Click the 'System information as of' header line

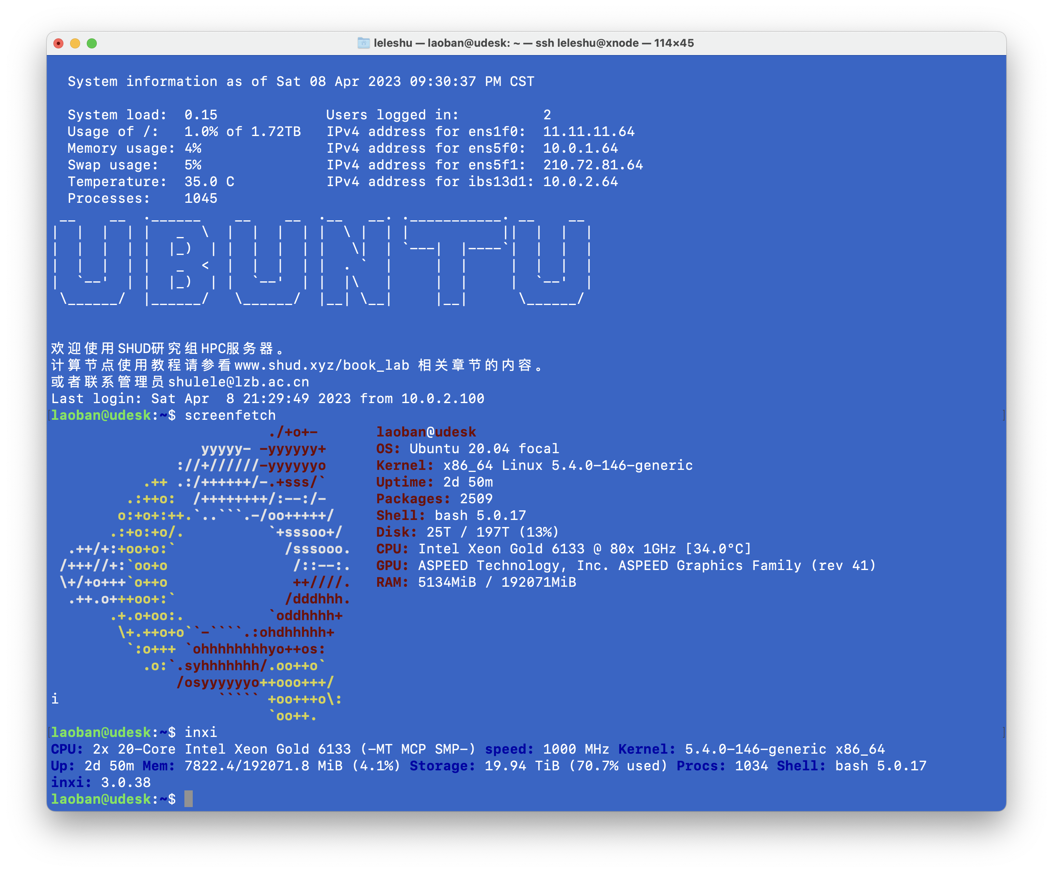(301, 81)
